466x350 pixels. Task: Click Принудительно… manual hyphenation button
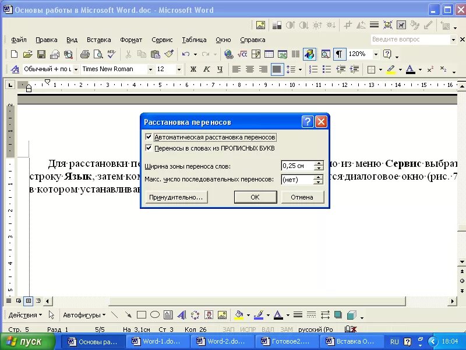point(176,197)
